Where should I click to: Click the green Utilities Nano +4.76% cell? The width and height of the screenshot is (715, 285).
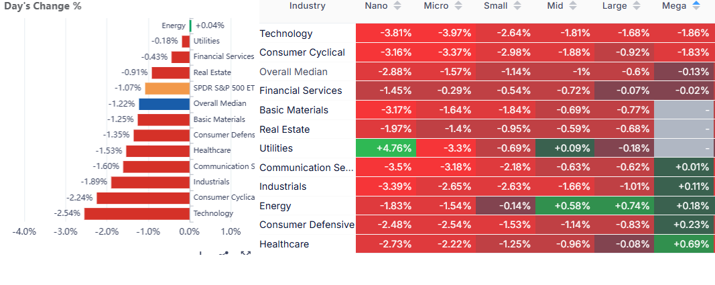387,148
